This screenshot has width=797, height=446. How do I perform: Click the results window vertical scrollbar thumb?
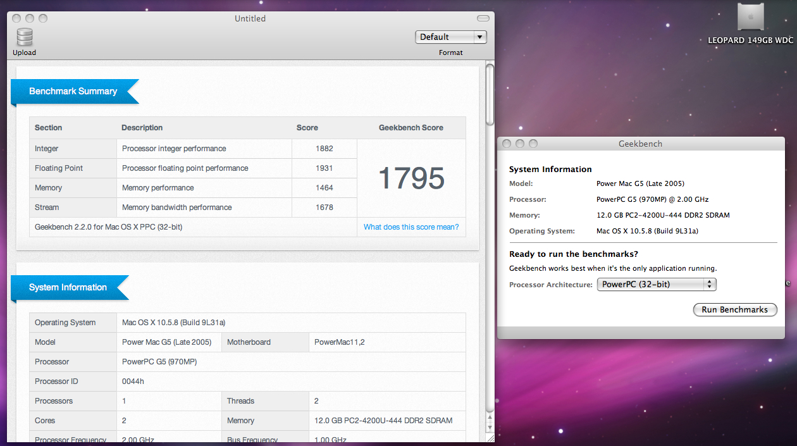click(490, 94)
